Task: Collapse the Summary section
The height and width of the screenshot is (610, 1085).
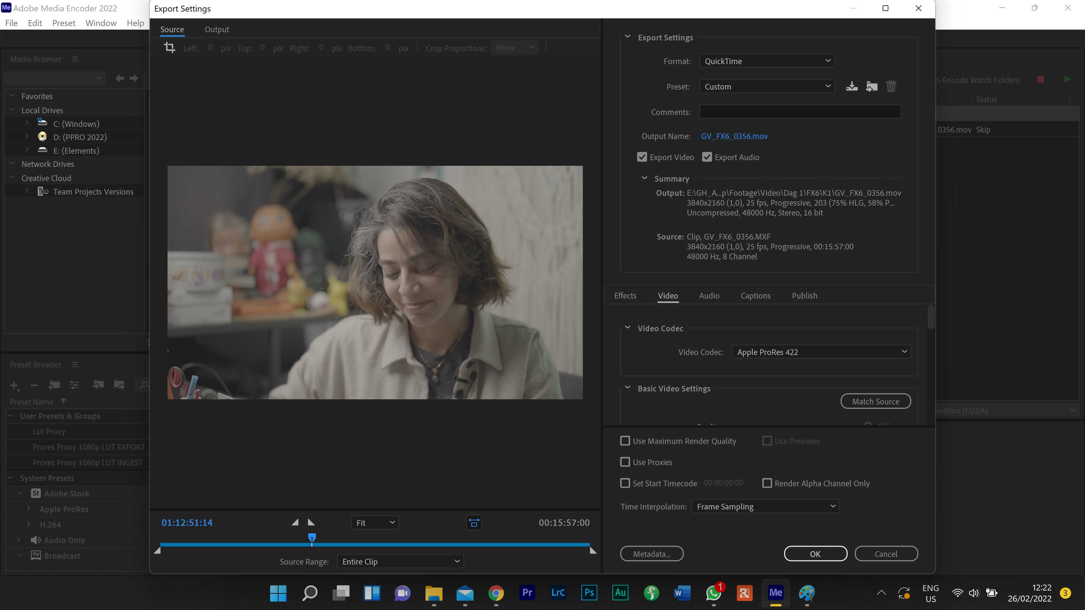Action: [x=644, y=178]
